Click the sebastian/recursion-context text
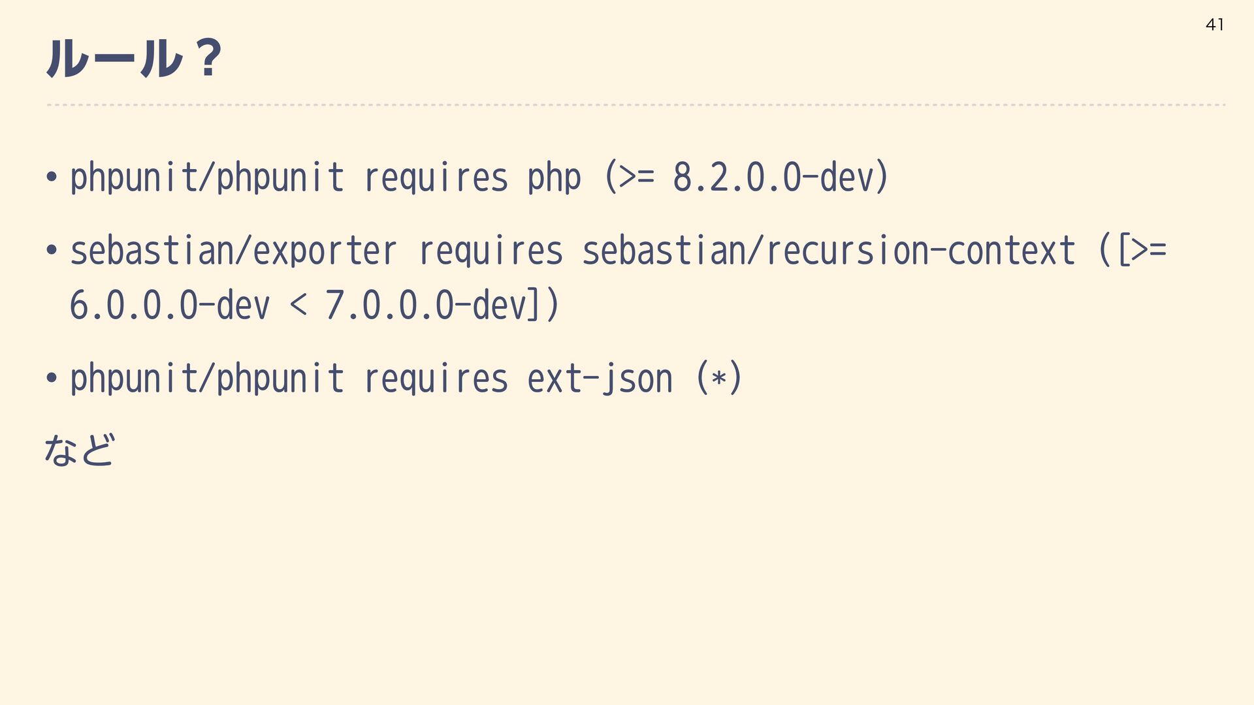The width and height of the screenshot is (1254, 705). 828,251
